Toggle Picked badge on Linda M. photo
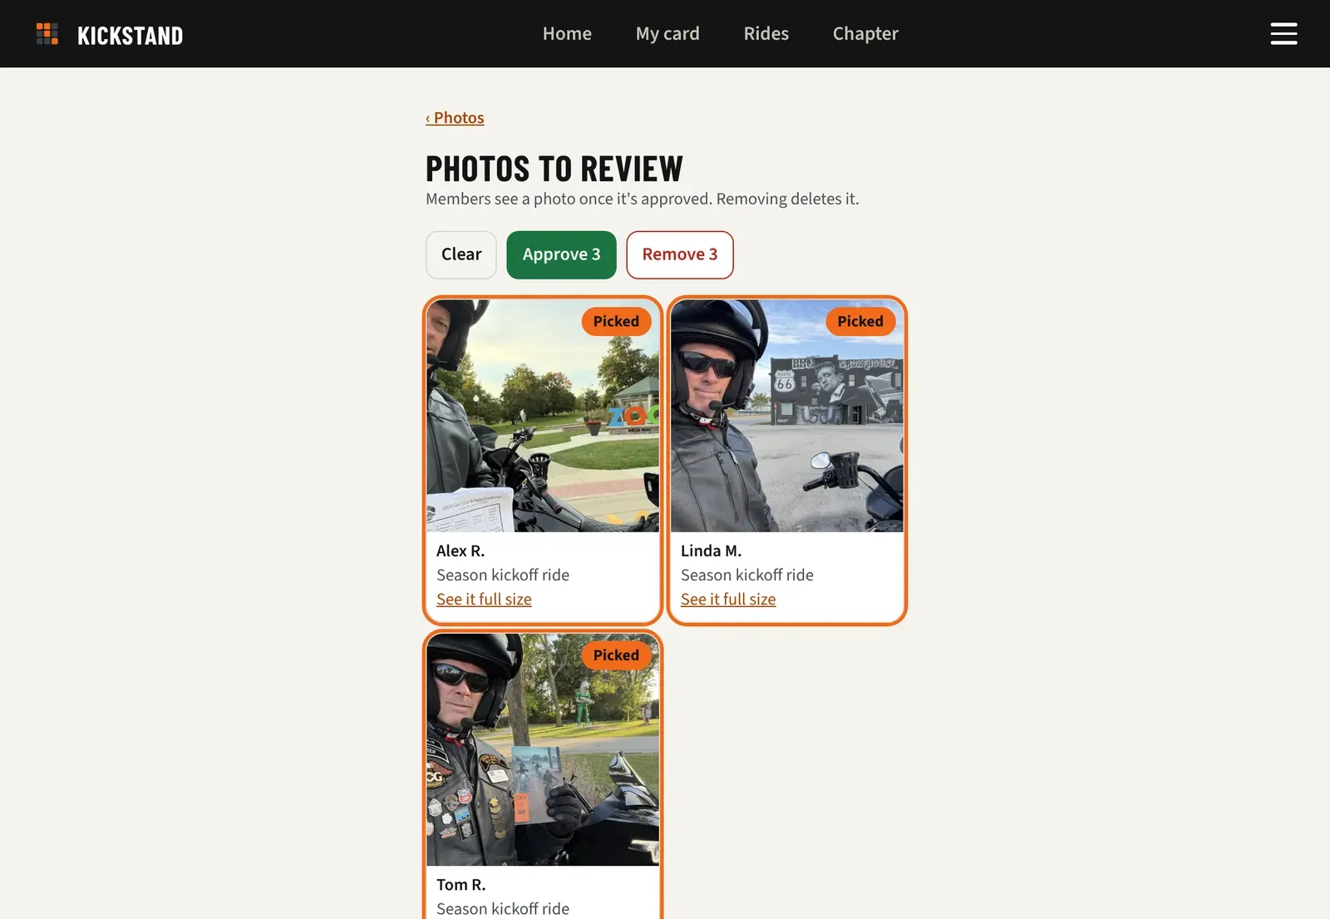This screenshot has height=919, width=1330. [x=860, y=321]
